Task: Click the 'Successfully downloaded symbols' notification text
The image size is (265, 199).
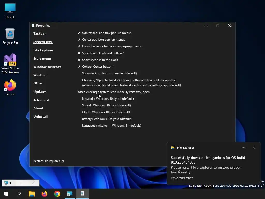Action: (208, 160)
